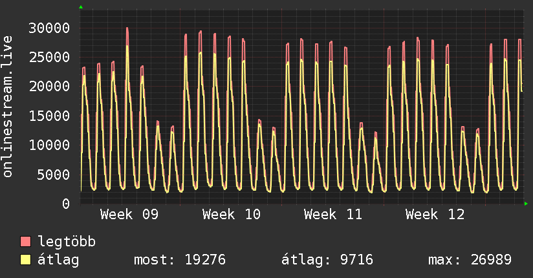This screenshot has height=278, width=533.
Task: Click the 5000 y-axis tick label
Action: coord(54,175)
